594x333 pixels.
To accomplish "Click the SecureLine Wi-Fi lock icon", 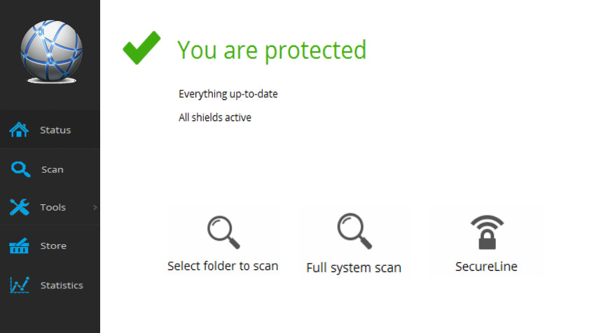I will click(x=487, y=232).
